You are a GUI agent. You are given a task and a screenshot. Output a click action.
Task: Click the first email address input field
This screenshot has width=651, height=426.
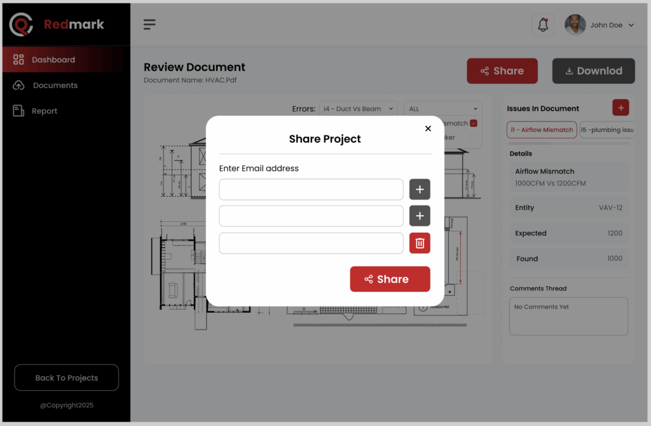tap(311, 189)
